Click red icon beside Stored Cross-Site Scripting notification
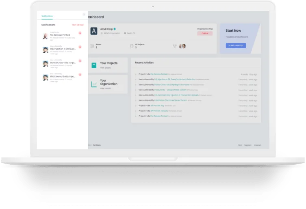The width and height of the screenshot is (306, 209). [x=80, y=61]
